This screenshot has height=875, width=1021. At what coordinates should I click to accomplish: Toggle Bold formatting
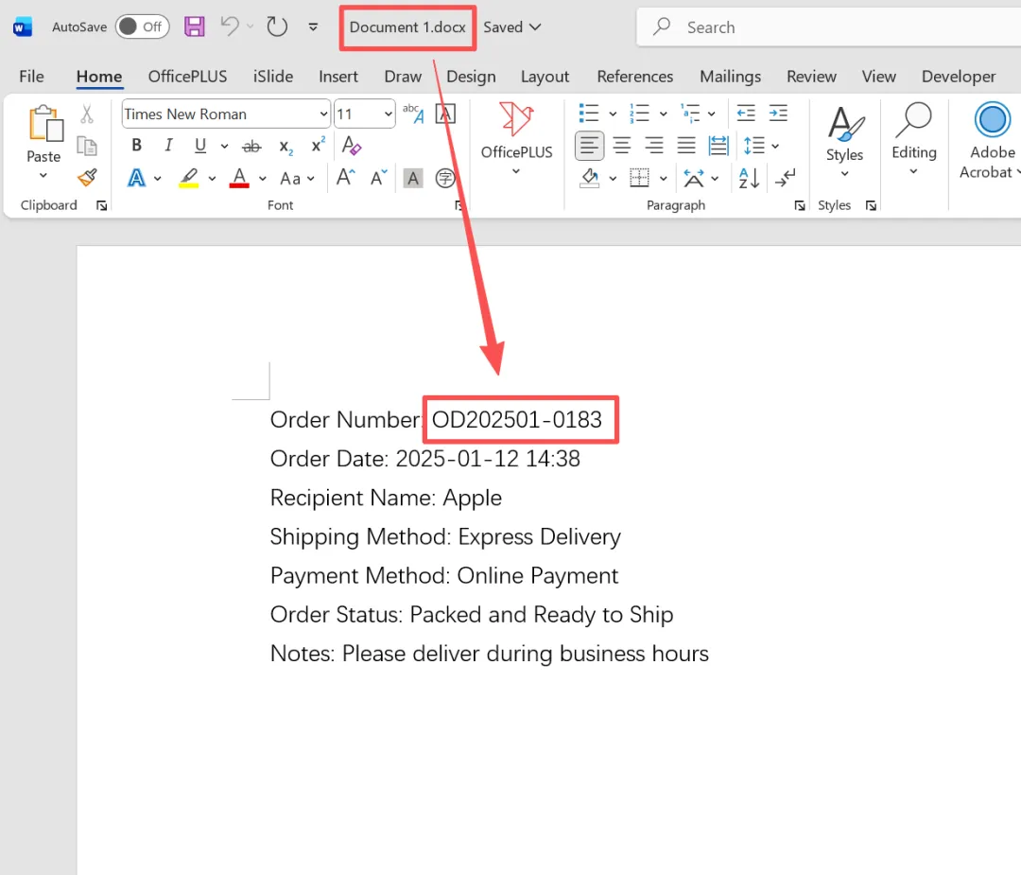click(137, 146)
